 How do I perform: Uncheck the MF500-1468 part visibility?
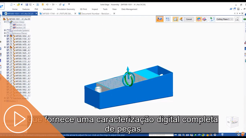coord(8,50)
